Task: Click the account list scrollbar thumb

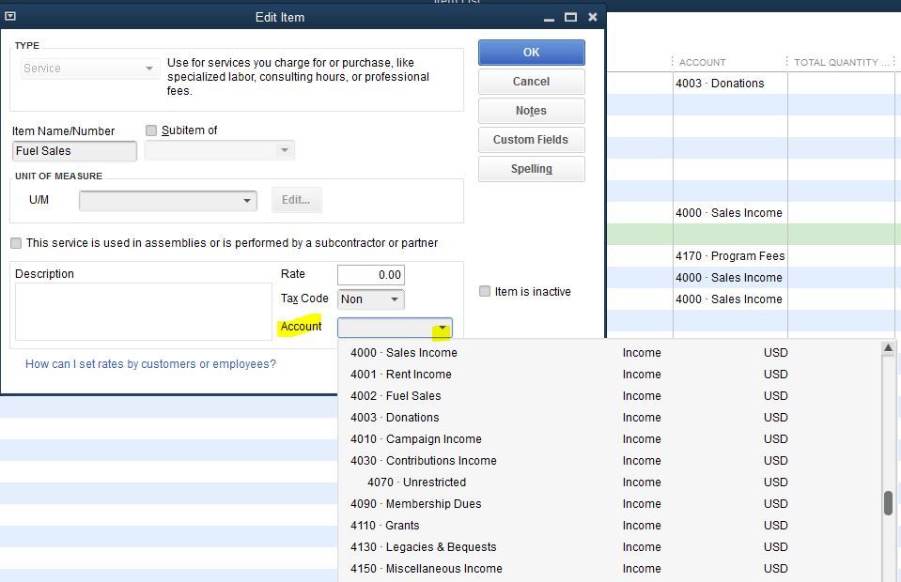Action: [889, 503]
